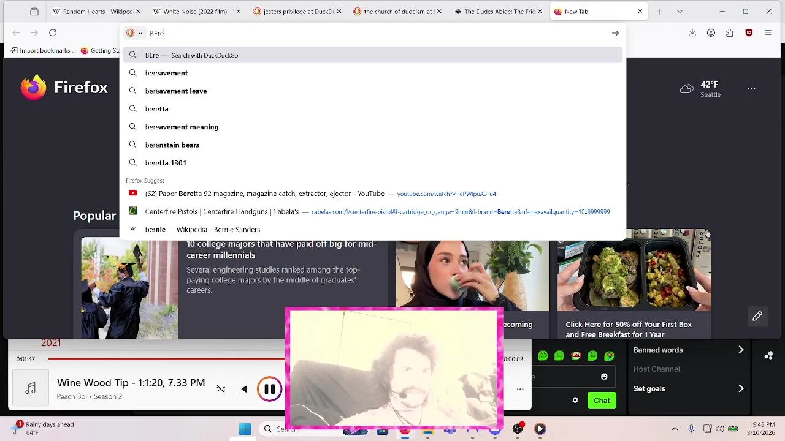785x441 pixels.
Task: Open the Firefox tab overview icon
Action: [x=34, y=12]
